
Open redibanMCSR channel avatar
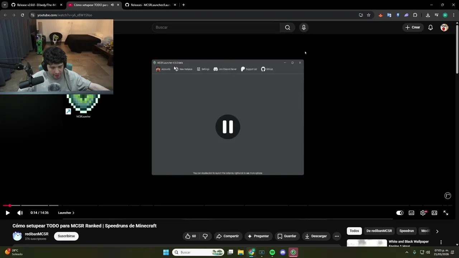[17, 236]
